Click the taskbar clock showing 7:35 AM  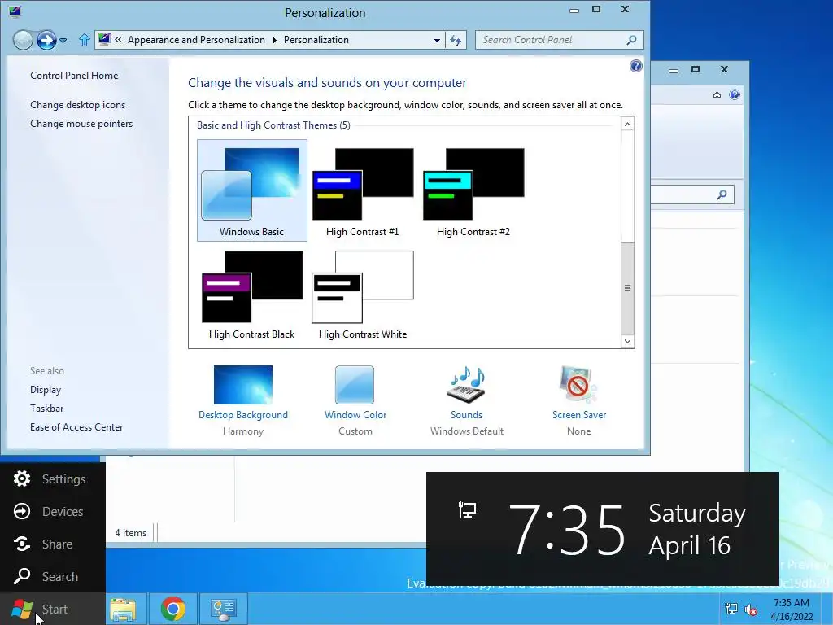792,610
